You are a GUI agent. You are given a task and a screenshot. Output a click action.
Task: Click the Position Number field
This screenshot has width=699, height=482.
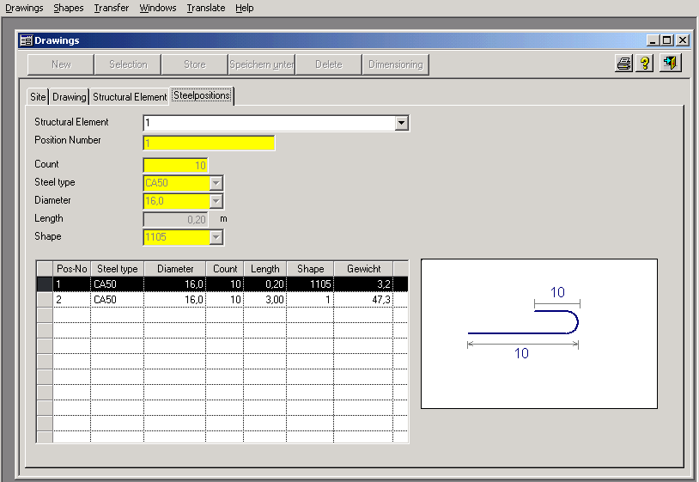(x=209, y=143)
